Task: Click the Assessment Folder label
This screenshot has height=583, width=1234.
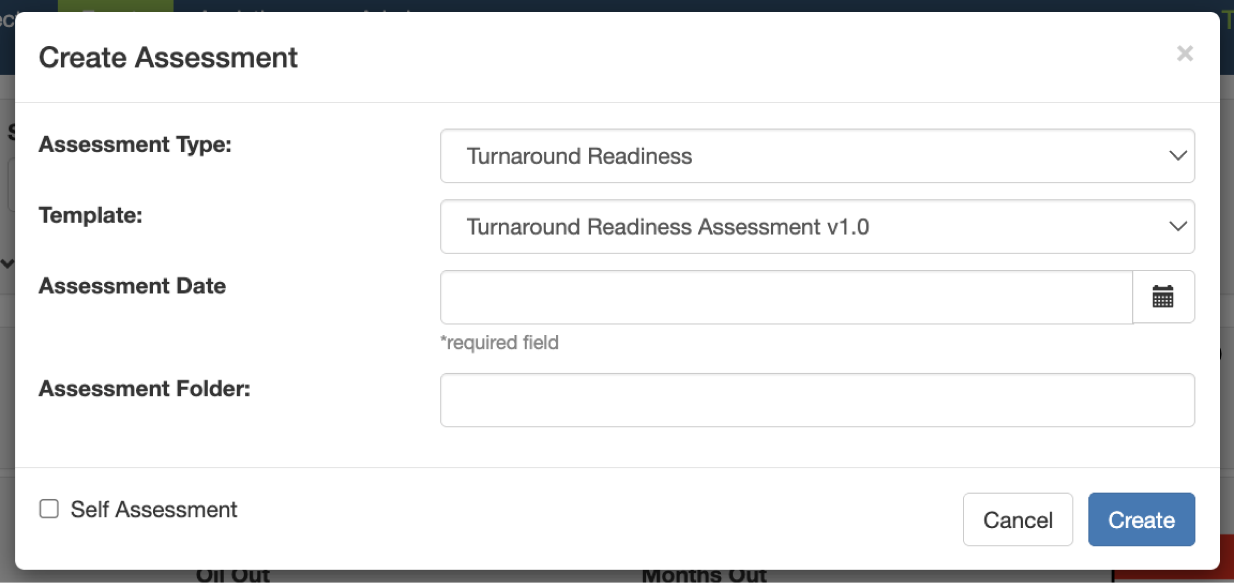Action: [x=144, y=388]
